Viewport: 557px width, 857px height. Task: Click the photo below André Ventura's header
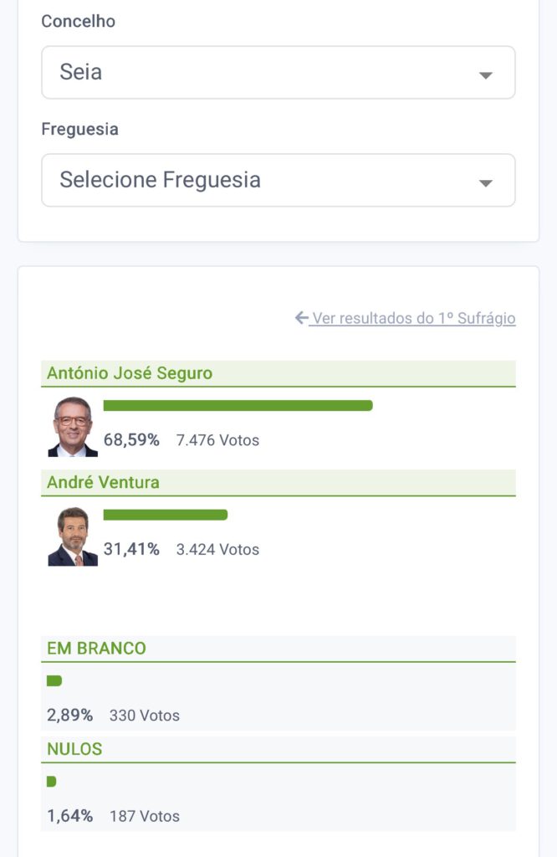click(x=73, y=536)
